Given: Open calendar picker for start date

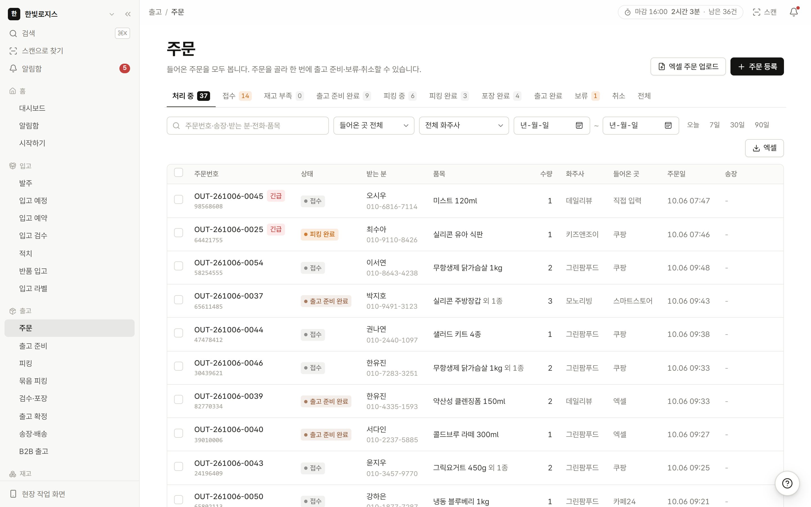Looking at the screenshot, I should click(x=579, y=125).
